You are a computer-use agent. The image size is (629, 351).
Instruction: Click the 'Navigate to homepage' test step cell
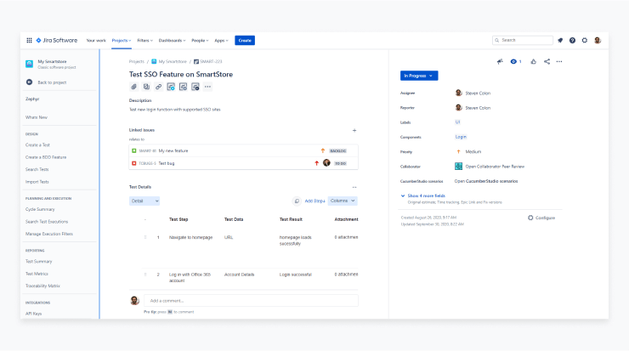click(190, 237)
